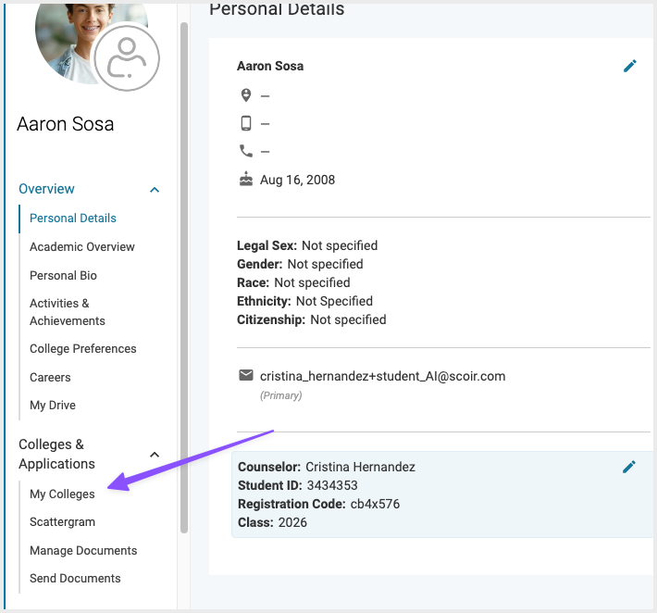The height and width of the screenshot is (613, 657).
Task: Select Personal Details in sidebar
Action: point(73,218)
